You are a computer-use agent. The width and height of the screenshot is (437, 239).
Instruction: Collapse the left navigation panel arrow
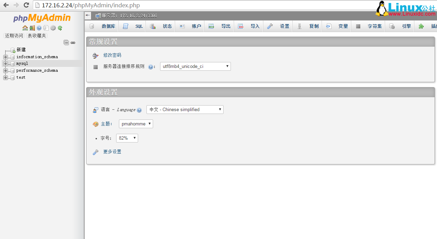pos(88,15)
